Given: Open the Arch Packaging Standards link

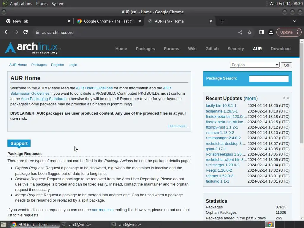Looking at the screenshot, I should 44,99.
